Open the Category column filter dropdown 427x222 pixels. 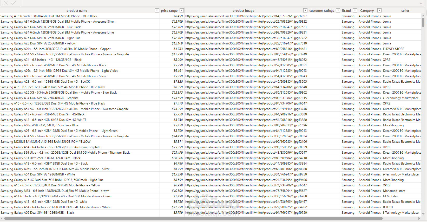coord(379,10)
